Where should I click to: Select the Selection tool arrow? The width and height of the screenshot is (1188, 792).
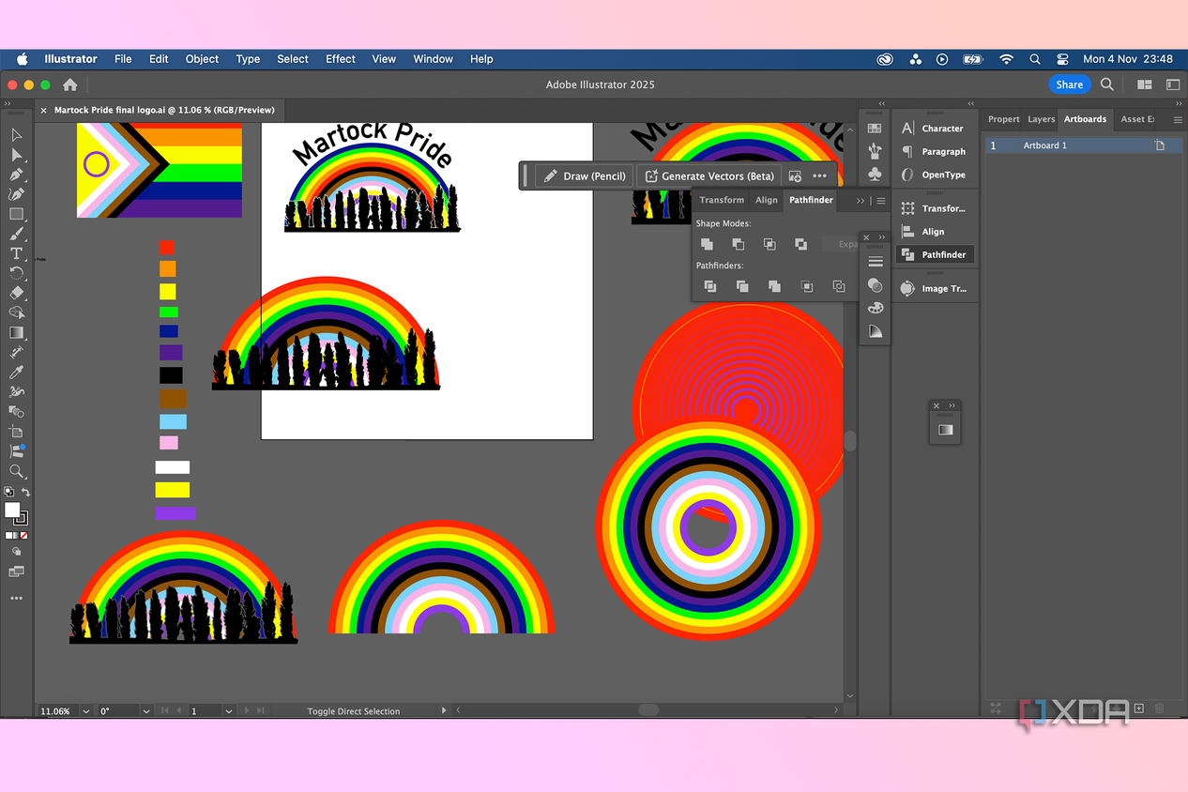click(x=16, y=136)
